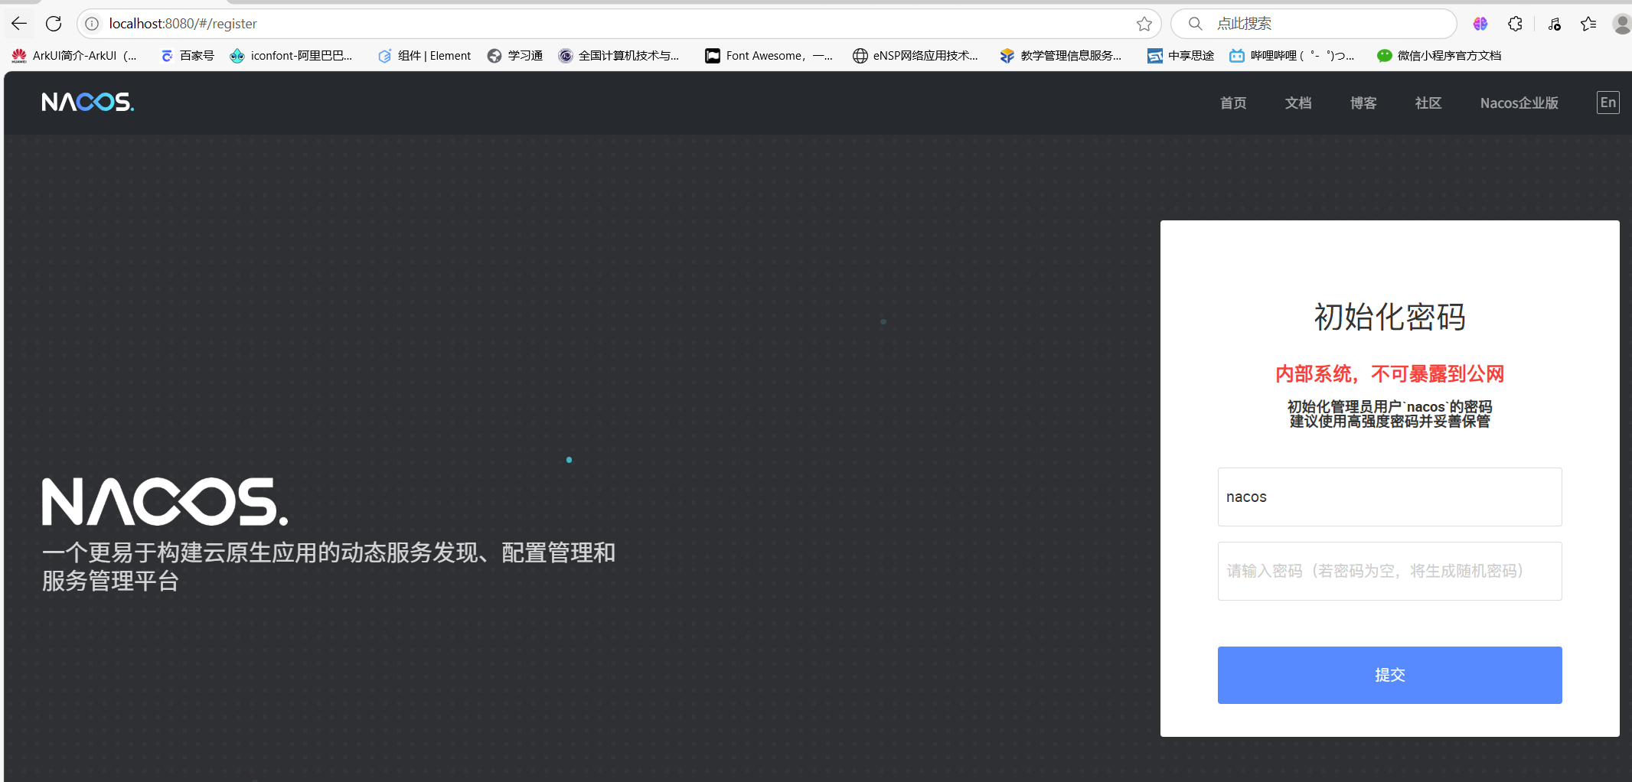This screenshot has width=1632, height=782.
Task: Open the 微信小程序官方文档 bookmark
Action: click(1439, 55)
